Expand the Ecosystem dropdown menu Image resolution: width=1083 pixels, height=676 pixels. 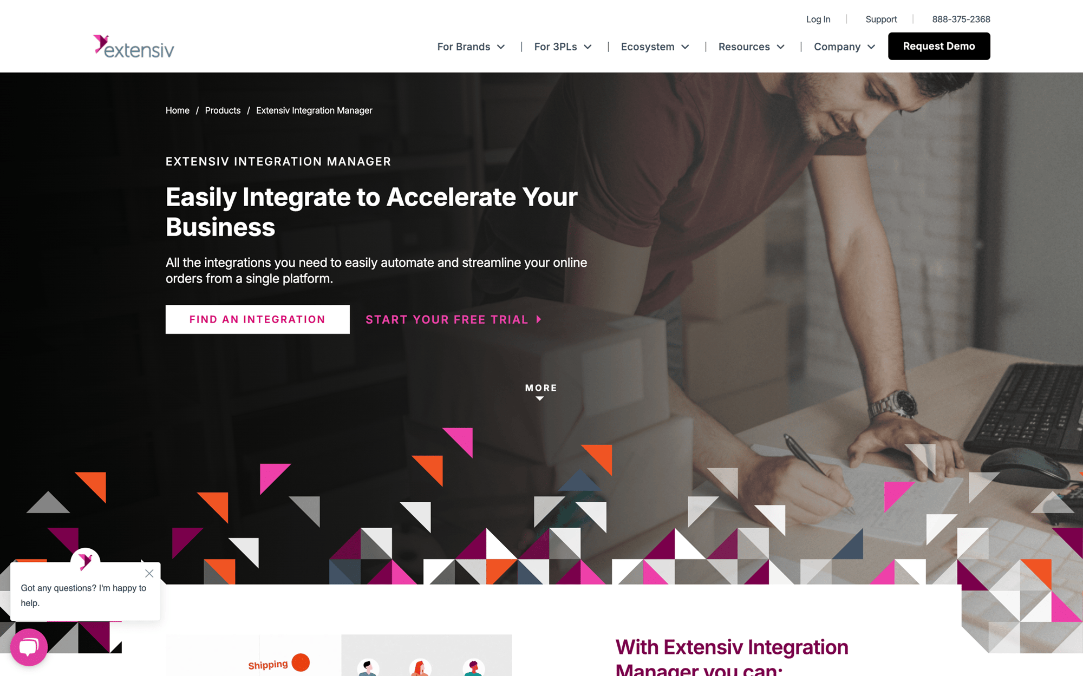(x=655, y=46)
